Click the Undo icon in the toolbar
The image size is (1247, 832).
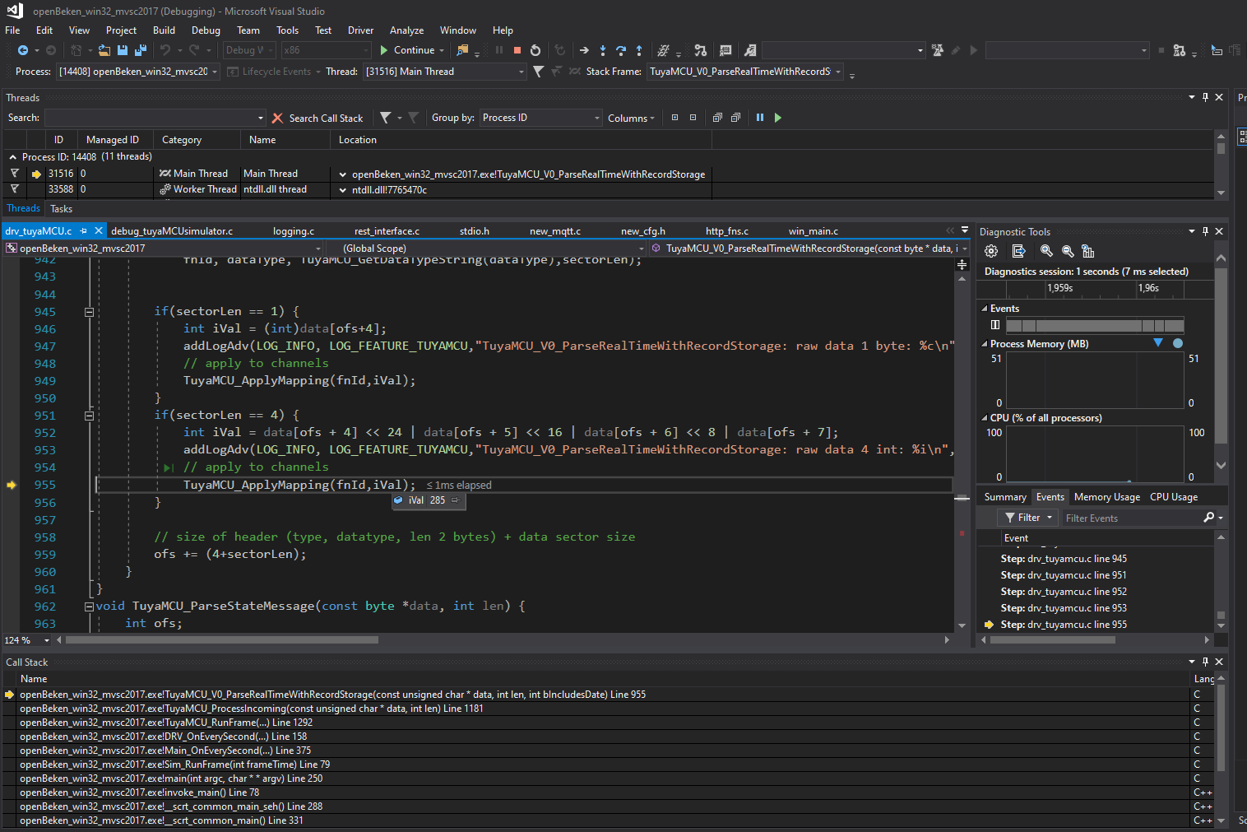click(165, 50)
